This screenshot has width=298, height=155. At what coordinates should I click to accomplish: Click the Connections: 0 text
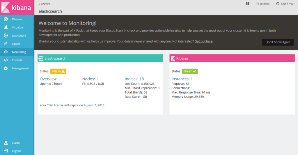coord(182,88)
